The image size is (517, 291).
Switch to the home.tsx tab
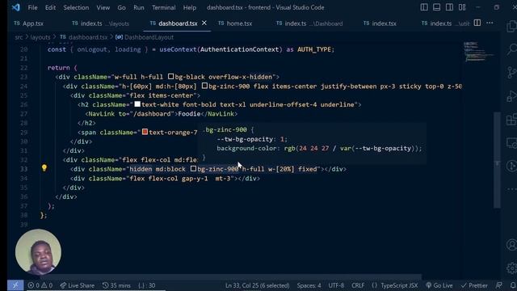[235, 23]
